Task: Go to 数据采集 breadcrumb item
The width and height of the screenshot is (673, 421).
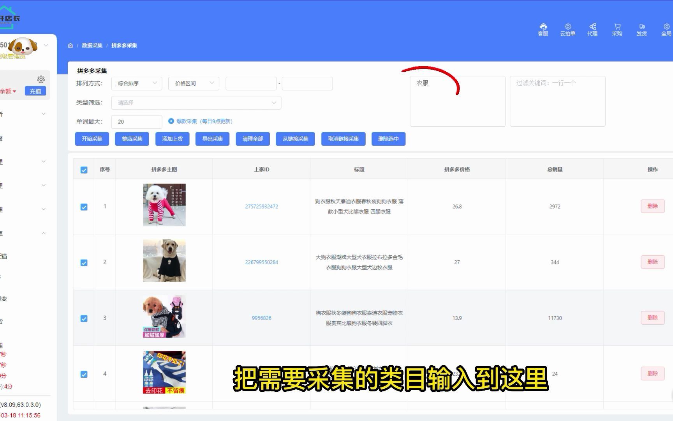Action: (x=92, y=45)
